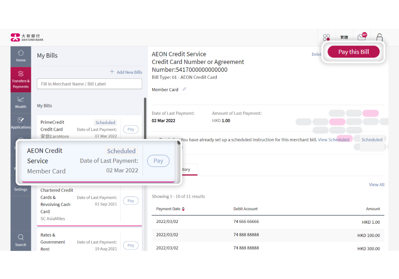Viewport: 399px width, 279px height.
Task: Edit the Member Card label pencil icon
Action: 185,89
